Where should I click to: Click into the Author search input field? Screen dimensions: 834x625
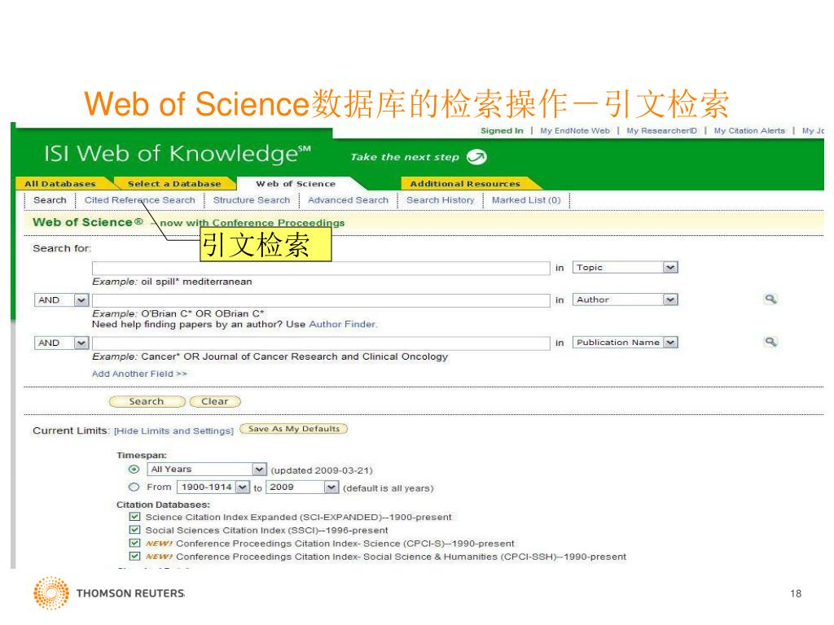click(321, 300)
